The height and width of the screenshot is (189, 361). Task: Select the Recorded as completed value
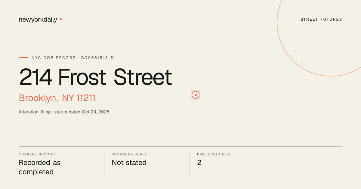coord(40,167)
